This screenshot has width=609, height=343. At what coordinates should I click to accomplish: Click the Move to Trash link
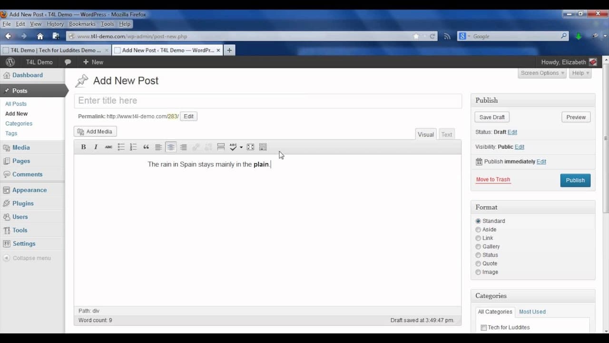tap(493, 180)
